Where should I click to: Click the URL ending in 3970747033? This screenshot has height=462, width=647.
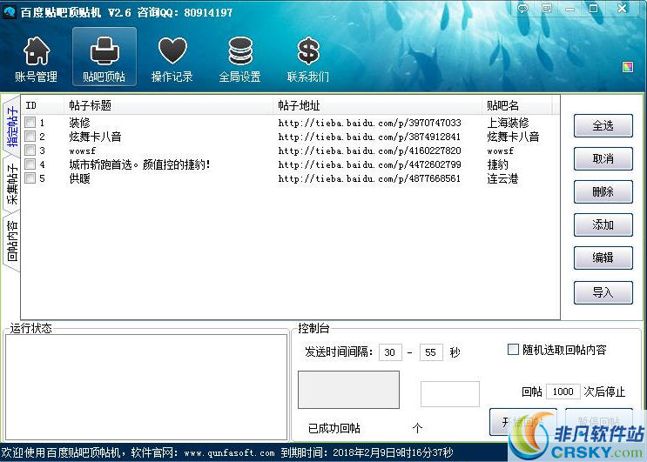369,123
